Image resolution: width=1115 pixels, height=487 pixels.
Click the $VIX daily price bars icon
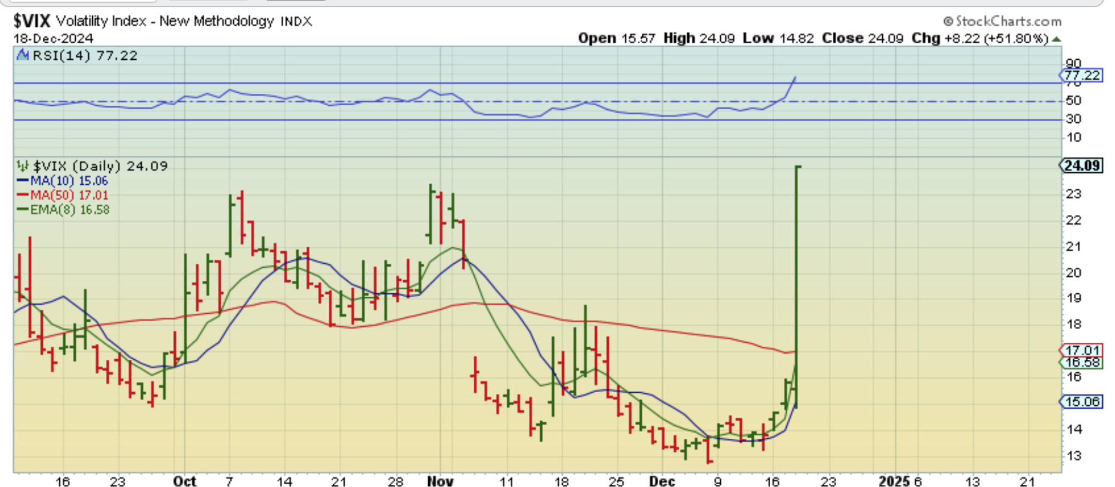pos(23,166)
